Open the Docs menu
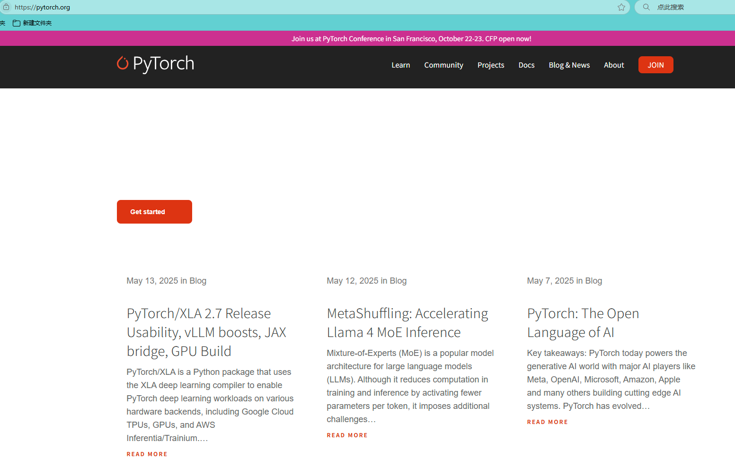 pyautogui.click(x=526, y=65)
